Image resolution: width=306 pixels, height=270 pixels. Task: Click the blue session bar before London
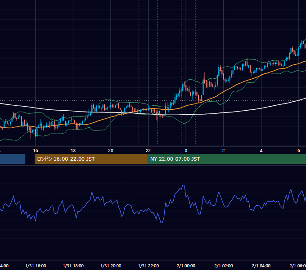coord(13,159)
